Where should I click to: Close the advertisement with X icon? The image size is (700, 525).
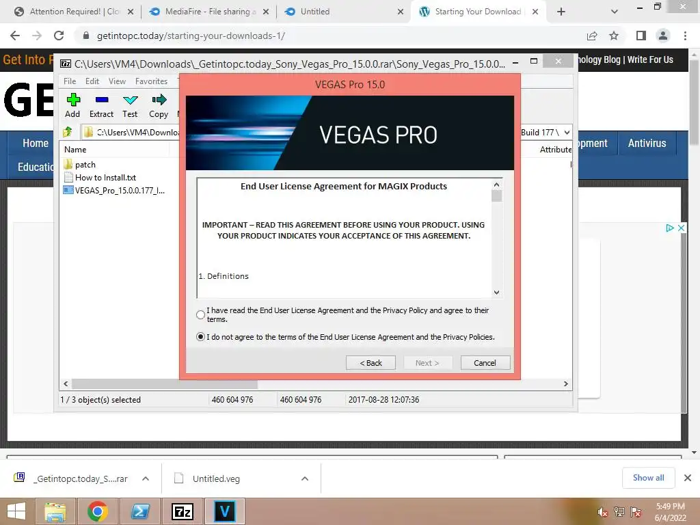click(x=681, y=228)
